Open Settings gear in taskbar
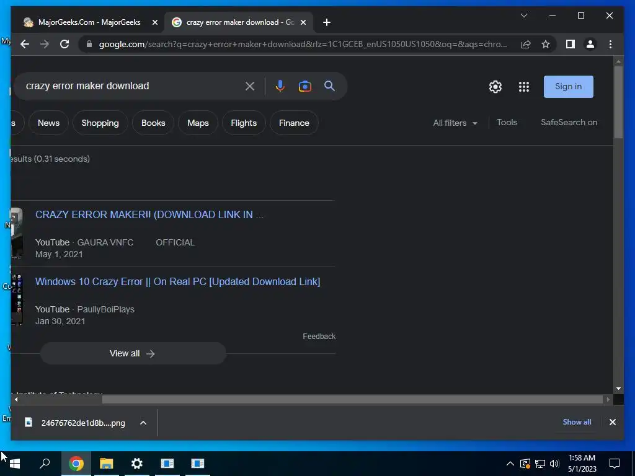 tap(137, 464)
